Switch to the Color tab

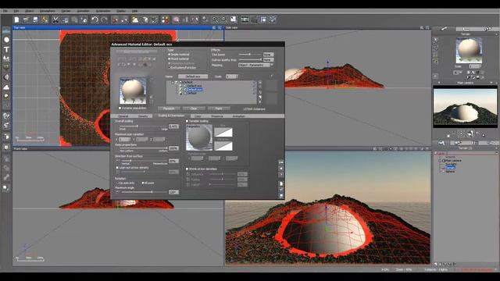pos(198,116)
